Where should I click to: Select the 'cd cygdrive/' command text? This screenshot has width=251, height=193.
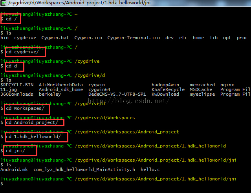tap(22, 52)
